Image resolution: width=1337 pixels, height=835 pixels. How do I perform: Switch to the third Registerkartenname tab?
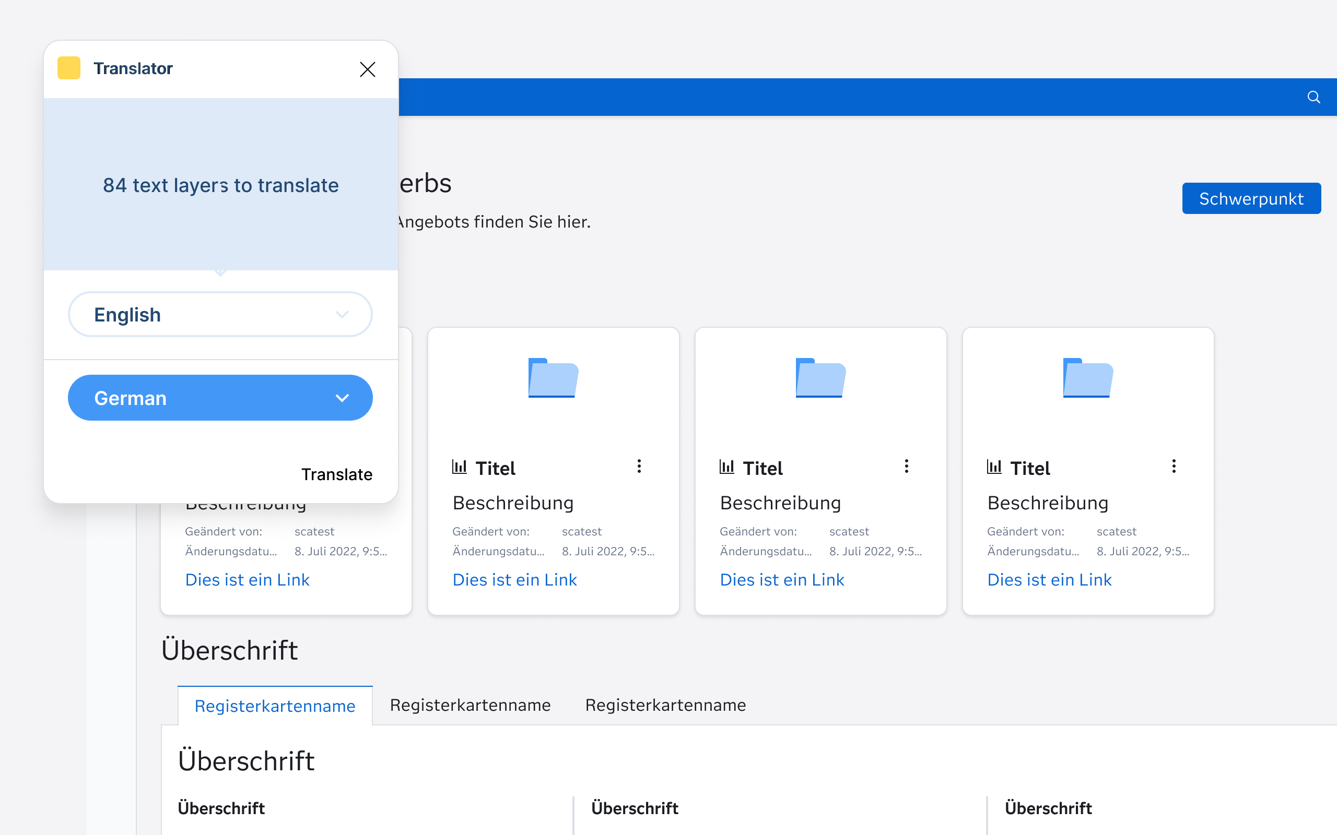click(x=665, y=705)
